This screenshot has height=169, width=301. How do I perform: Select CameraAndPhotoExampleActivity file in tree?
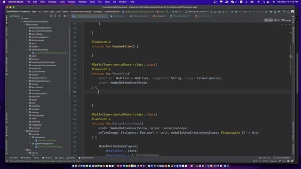(x=49, y=53)
